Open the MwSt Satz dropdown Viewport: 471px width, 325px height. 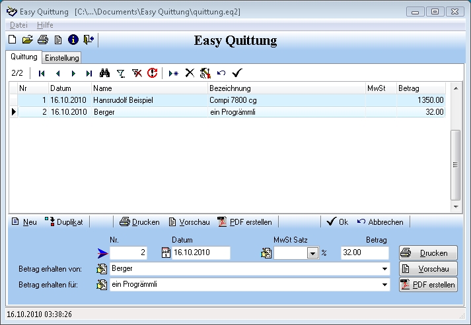coord(312,253)
